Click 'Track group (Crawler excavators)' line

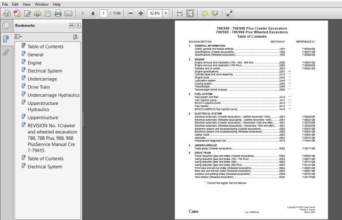click(x=213, y=148)
